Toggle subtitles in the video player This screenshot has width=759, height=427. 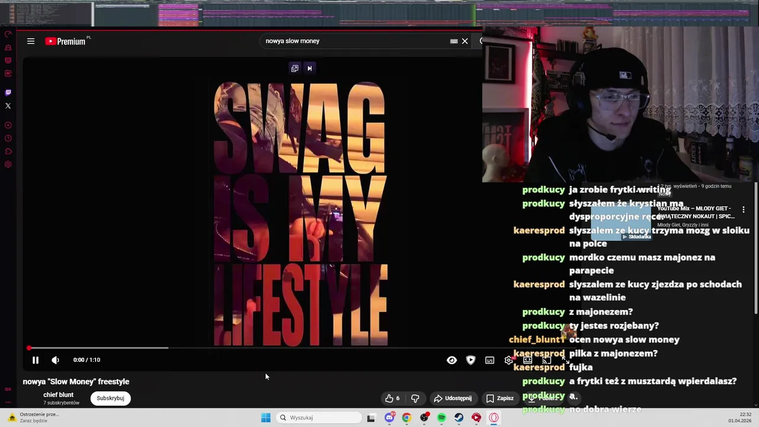tap(490, 360)
